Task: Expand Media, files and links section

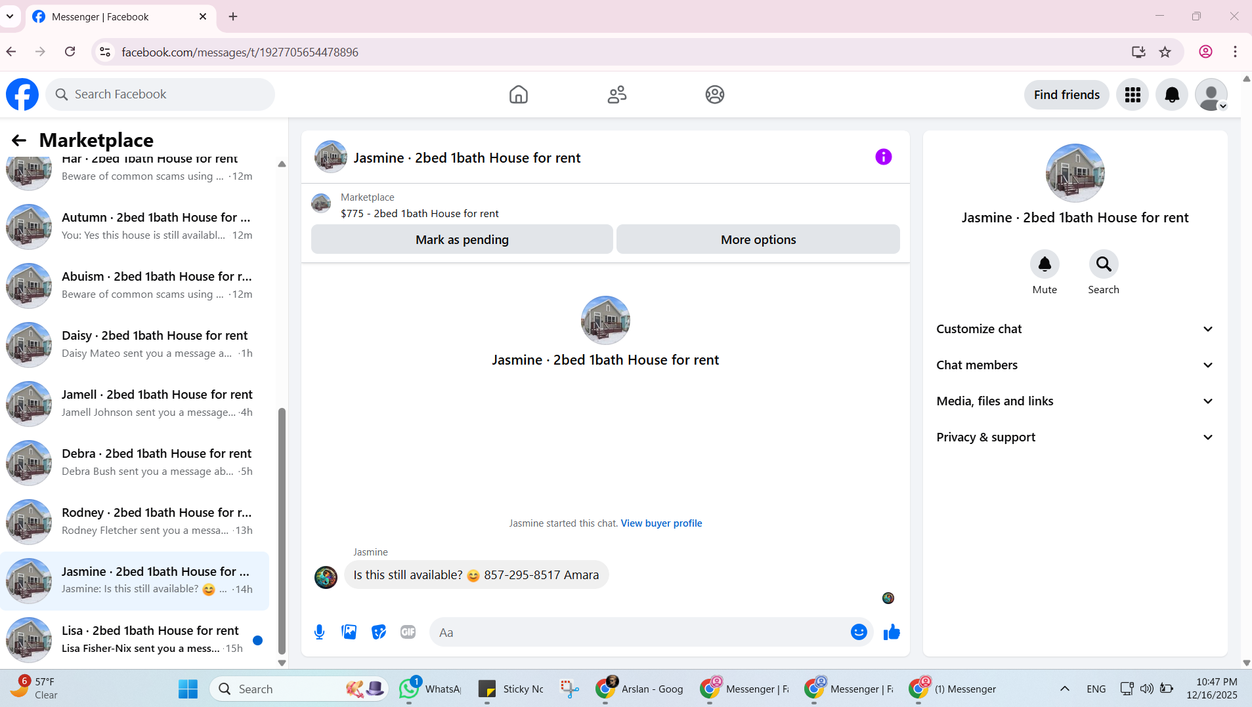Action: click(x=1075, y=401)
